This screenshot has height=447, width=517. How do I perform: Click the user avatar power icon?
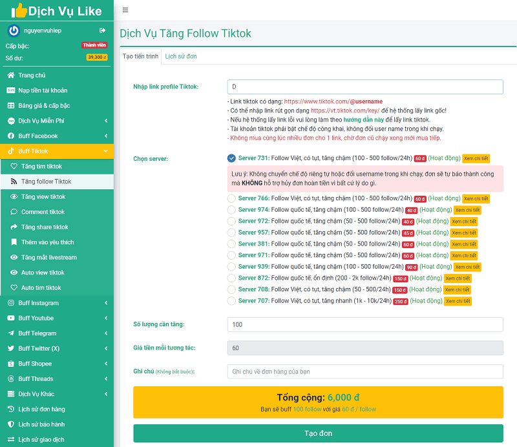point(14,30)
